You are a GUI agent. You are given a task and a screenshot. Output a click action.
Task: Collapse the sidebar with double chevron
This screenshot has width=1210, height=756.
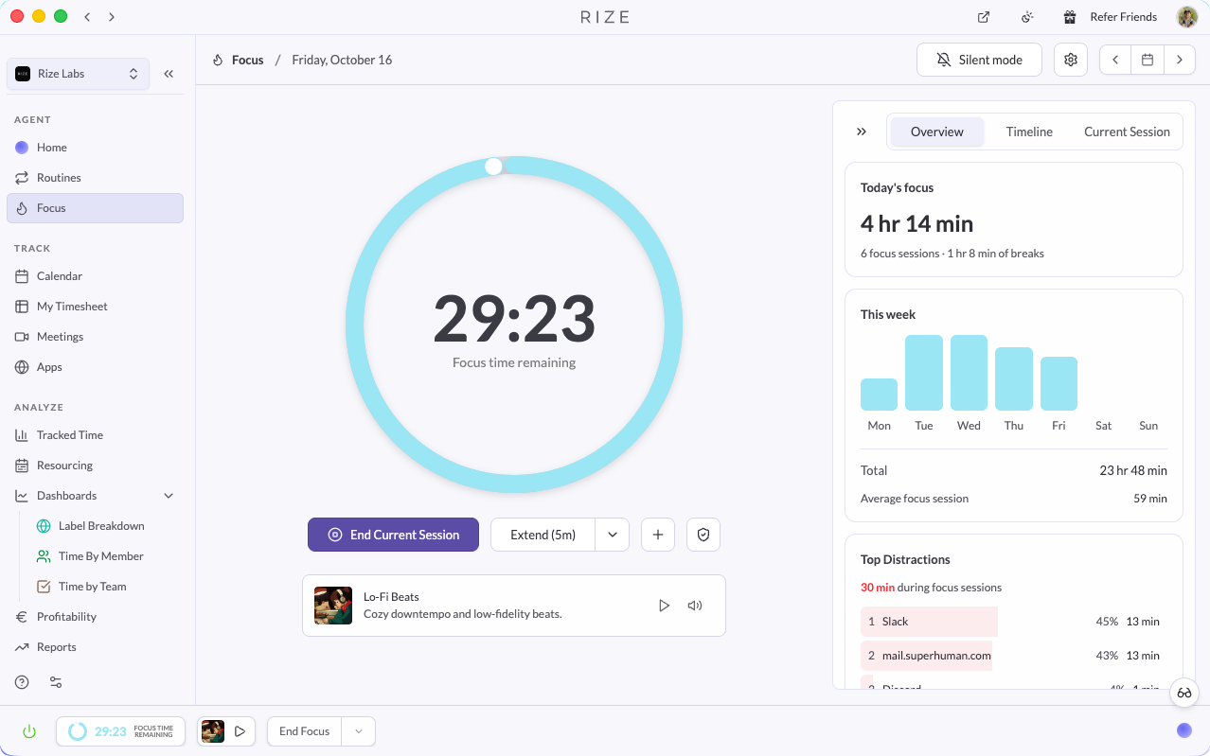pyautogui.click(x=169, y=74)
